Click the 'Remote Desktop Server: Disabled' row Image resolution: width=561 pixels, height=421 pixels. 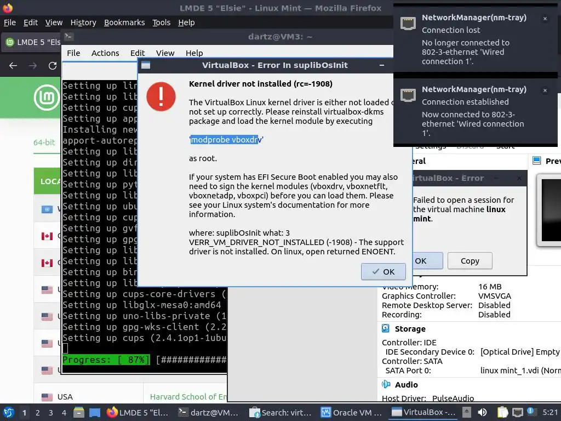point(446,305)
